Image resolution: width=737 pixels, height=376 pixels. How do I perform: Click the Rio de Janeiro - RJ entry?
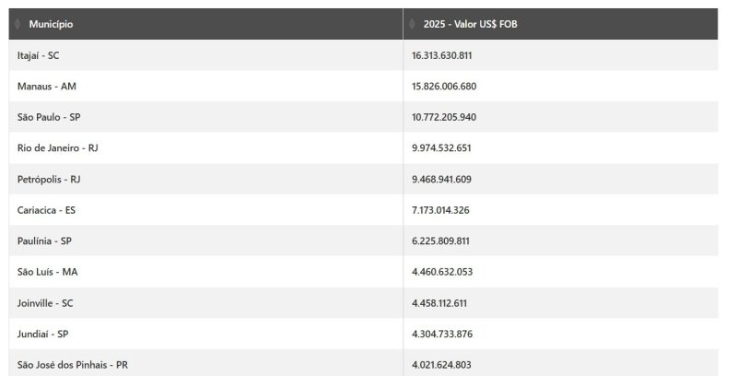pos(57,148)
